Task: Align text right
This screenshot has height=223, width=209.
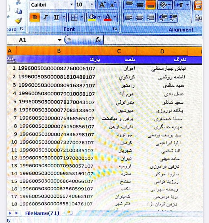Action: [150, 18]
